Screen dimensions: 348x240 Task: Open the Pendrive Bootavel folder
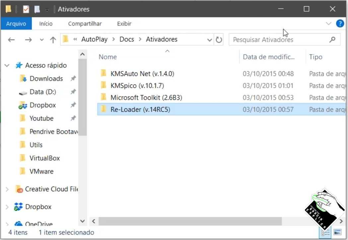(x=54, y=132)
